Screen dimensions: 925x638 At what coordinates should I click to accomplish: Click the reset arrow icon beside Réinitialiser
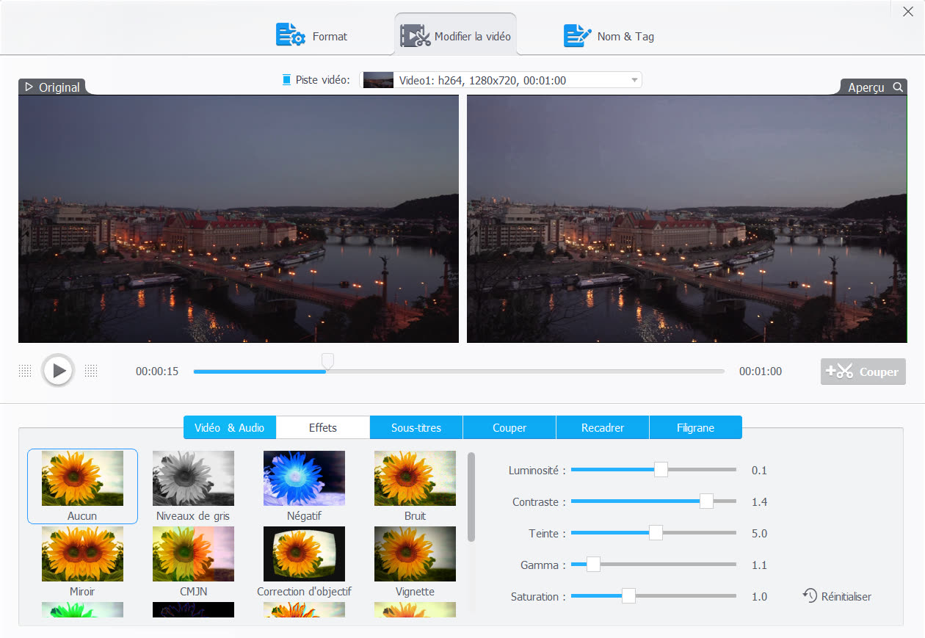(x=810, y=595)
